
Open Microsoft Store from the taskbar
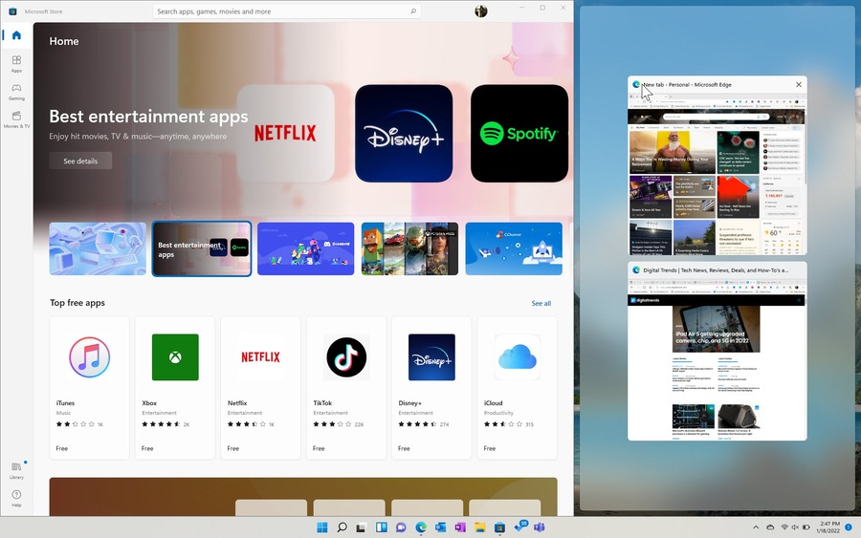click(x=499, y=527)
